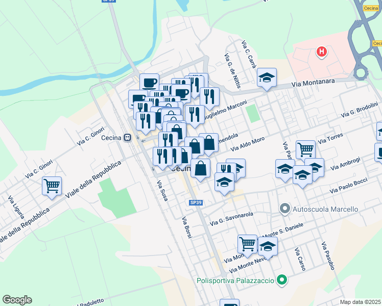The height and width of the screenshot is (306, 382).
Task: Click the Autoscuola Marcello place name
Action: pyautogui.click(x=325, y=209)
